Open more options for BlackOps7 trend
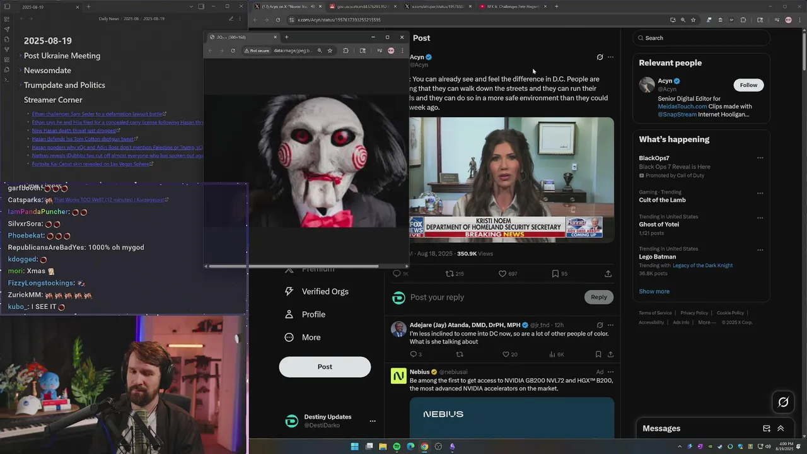 (760, 158)
